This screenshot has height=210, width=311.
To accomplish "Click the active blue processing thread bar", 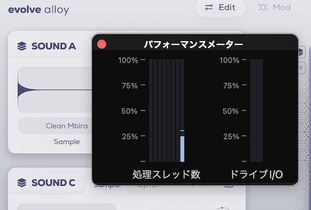I will [182, 149].
